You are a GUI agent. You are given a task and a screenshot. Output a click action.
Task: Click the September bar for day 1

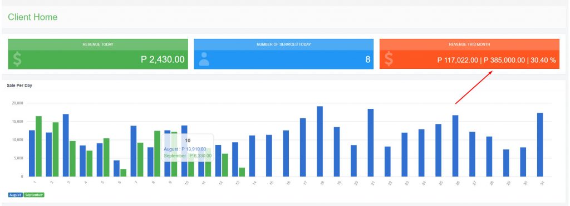[x=38, y=147]
